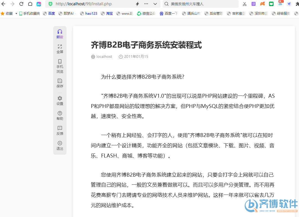Open the www.赵 bookmark

(125, 14)
